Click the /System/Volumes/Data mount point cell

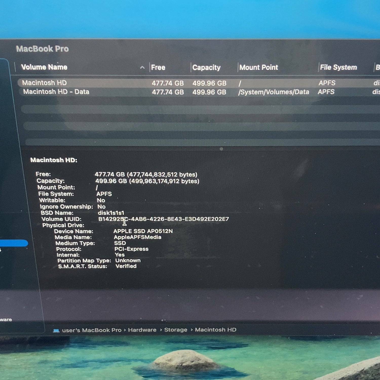coord(274,92)
